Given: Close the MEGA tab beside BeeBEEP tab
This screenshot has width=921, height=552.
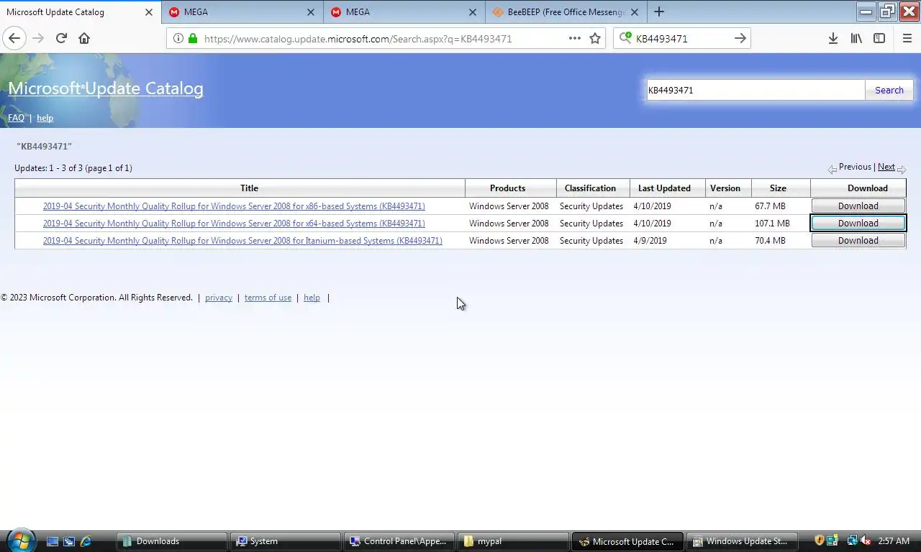Looking at the screenshot, I should 473,12.
